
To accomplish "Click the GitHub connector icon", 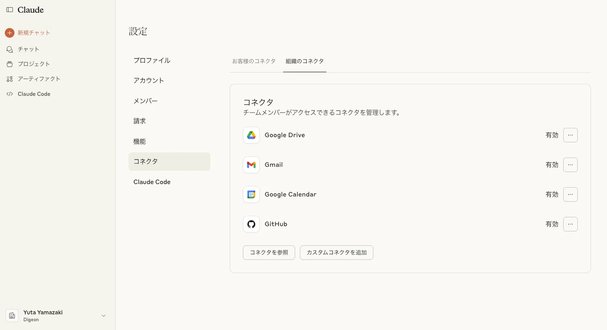I will pyautogui.click(x=251, y=224).
